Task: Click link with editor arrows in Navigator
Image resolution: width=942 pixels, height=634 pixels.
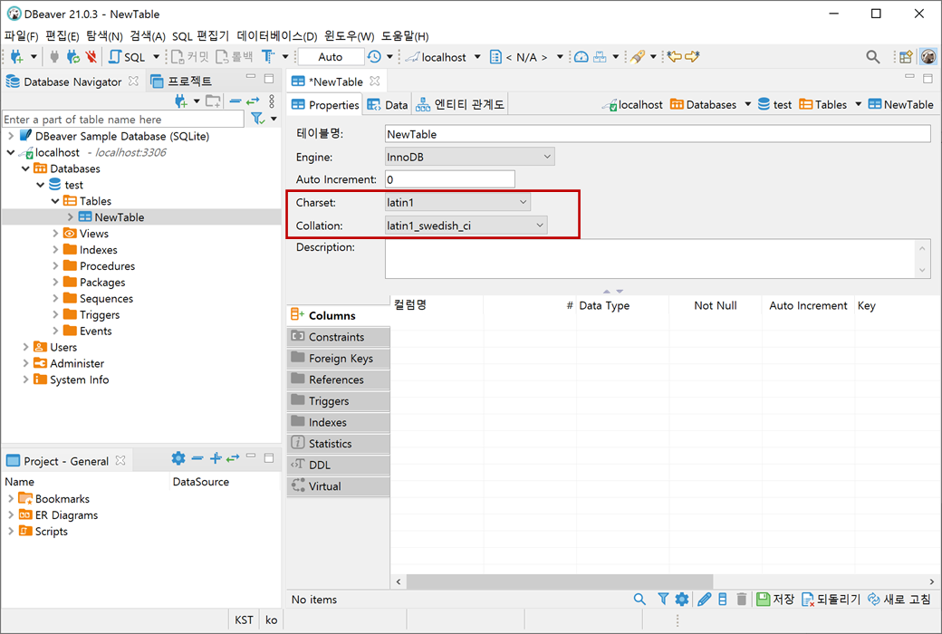Action: pyautogui.click(x=253, y=101)
